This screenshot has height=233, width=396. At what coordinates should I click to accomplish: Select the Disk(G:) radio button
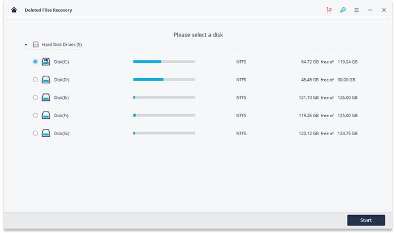point(35,133)
